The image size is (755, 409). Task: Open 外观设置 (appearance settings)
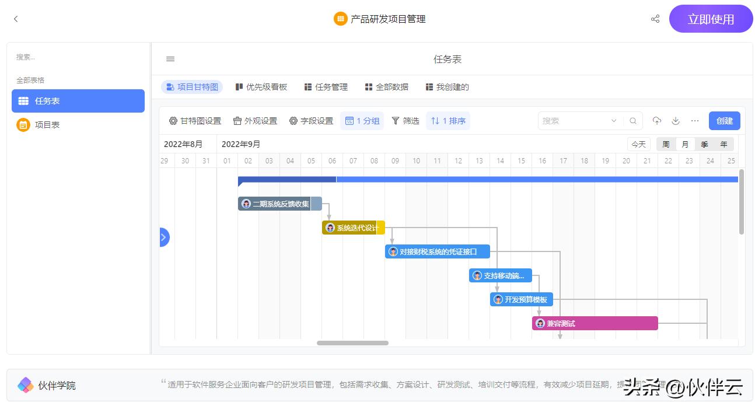click(x=255, y=121)
